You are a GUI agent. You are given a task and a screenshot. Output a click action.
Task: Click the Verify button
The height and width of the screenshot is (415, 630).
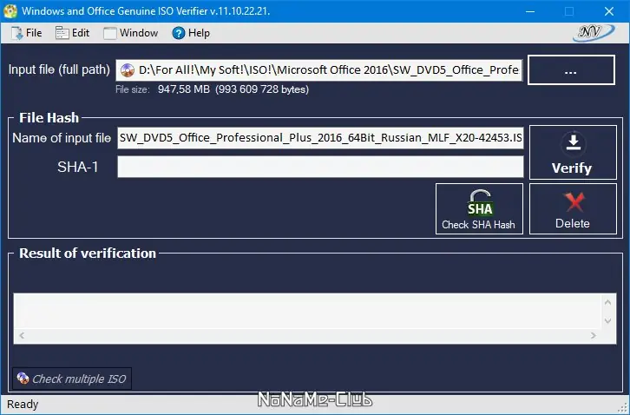tap(573, 152)
